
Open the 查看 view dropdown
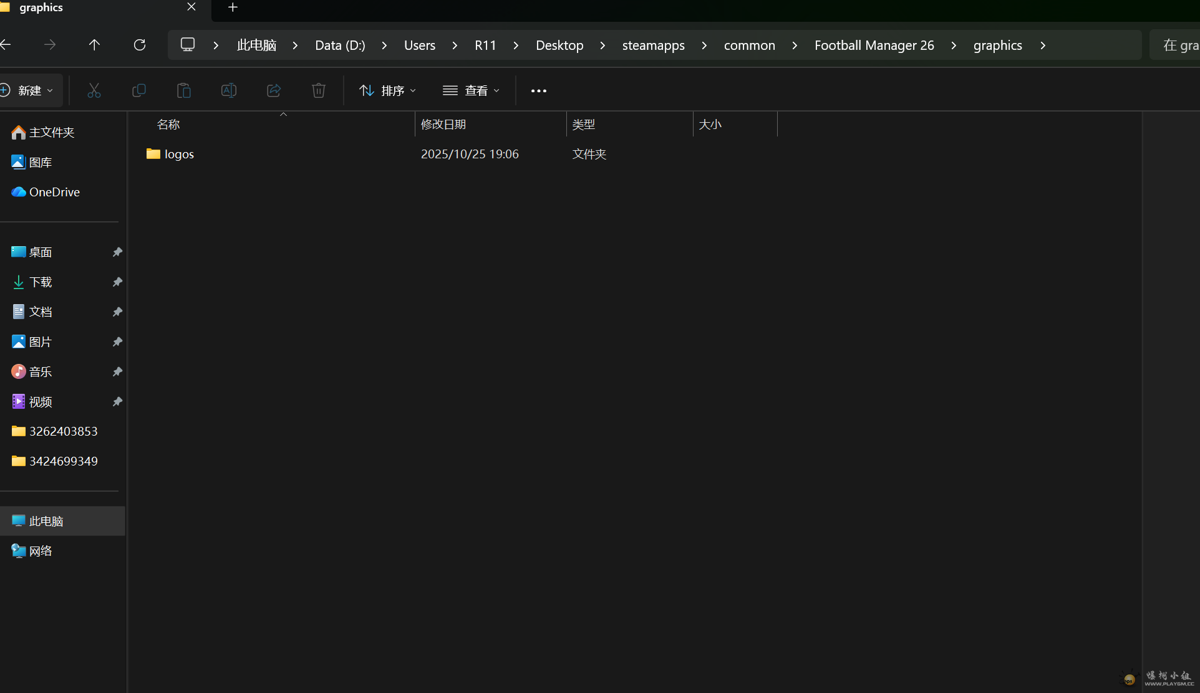pyautogui.click(x=471, y=91)
